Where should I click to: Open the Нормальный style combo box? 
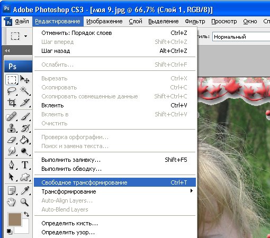click(x=241, y=36)
